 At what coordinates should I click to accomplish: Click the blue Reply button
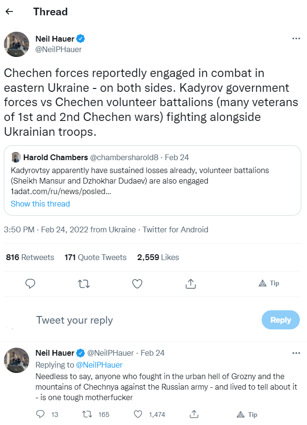tap(280, 320)
